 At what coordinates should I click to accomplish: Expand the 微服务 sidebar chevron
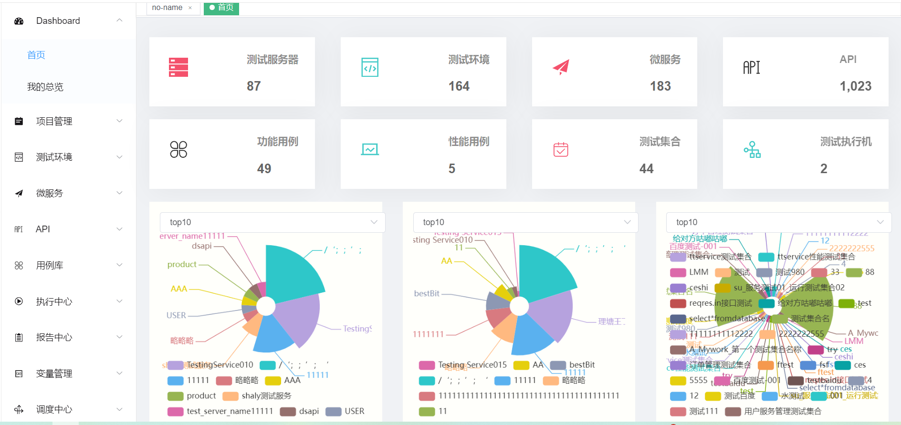coord(120,193)
